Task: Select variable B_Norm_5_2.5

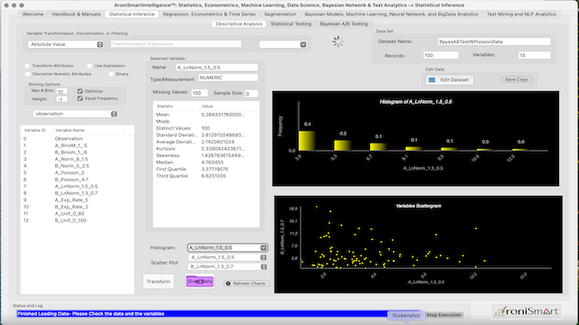Action: [77, 166]
